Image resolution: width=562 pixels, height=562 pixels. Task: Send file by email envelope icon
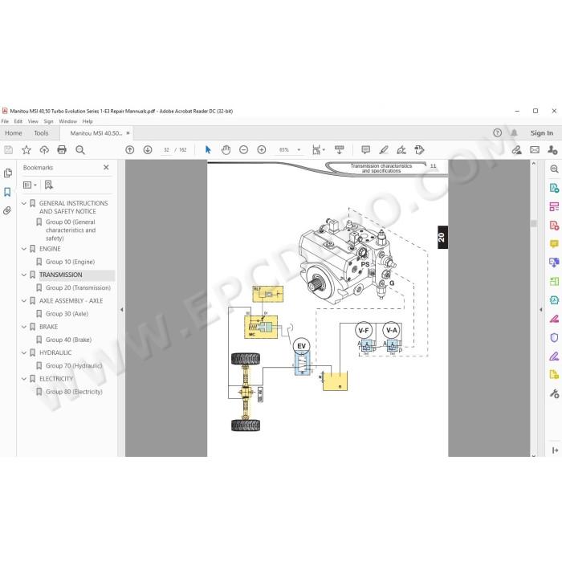[535, 150]
